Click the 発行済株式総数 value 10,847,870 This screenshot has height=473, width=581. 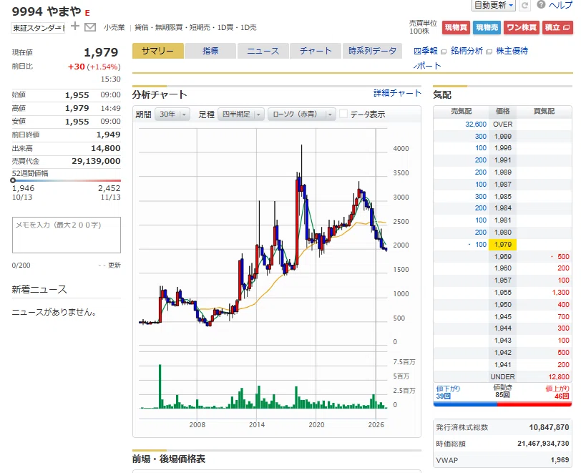(549, 427)
